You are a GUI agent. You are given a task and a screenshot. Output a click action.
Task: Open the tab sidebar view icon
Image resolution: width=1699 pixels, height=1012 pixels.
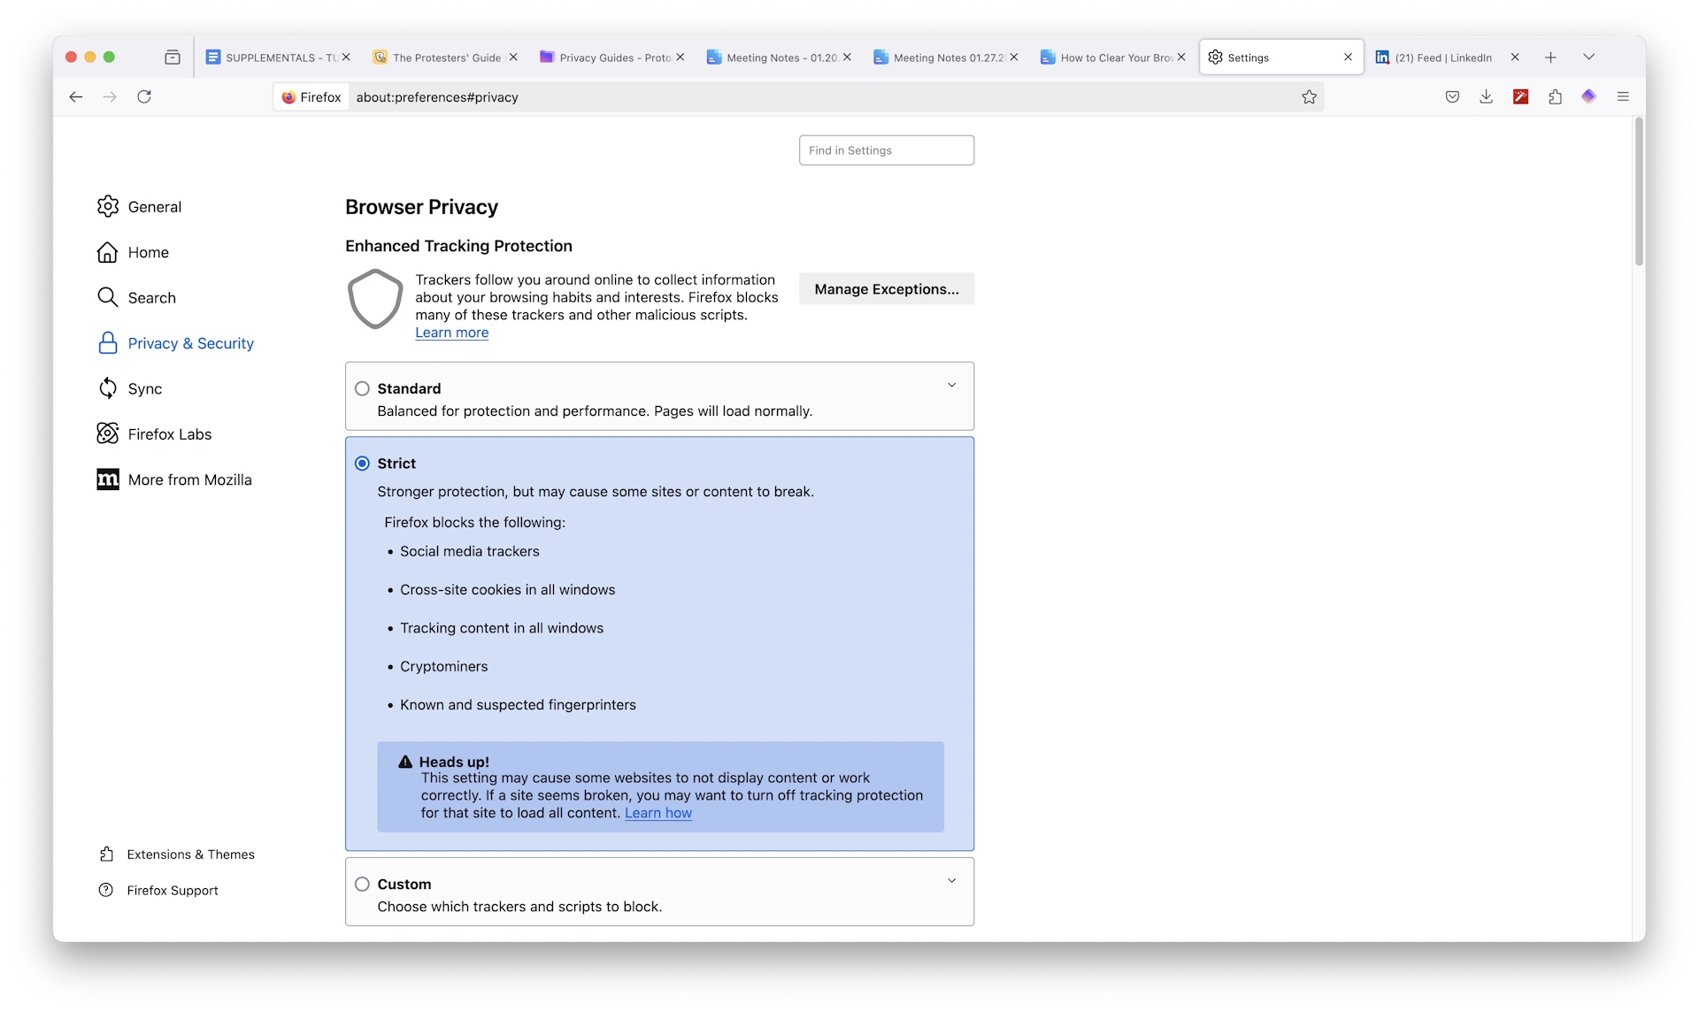(x=173, y=56)
